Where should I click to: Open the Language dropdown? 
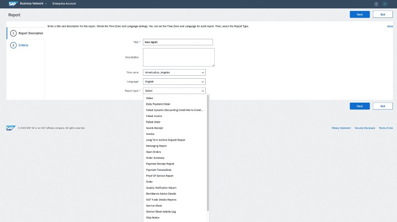click(174, 81)
